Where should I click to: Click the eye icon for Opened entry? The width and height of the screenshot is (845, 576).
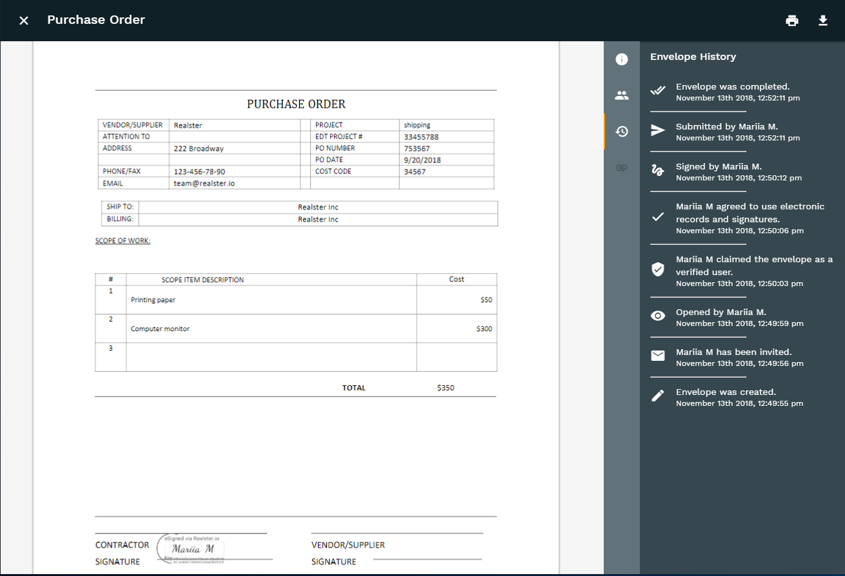(x=657, y=316)
